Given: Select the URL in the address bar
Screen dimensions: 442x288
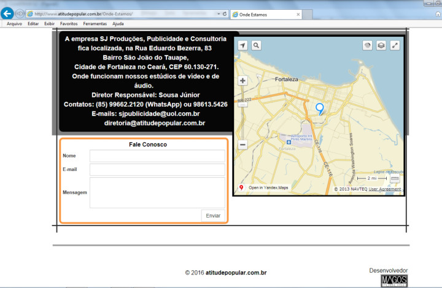Looking at the screenshot, I should pos(83,13).
